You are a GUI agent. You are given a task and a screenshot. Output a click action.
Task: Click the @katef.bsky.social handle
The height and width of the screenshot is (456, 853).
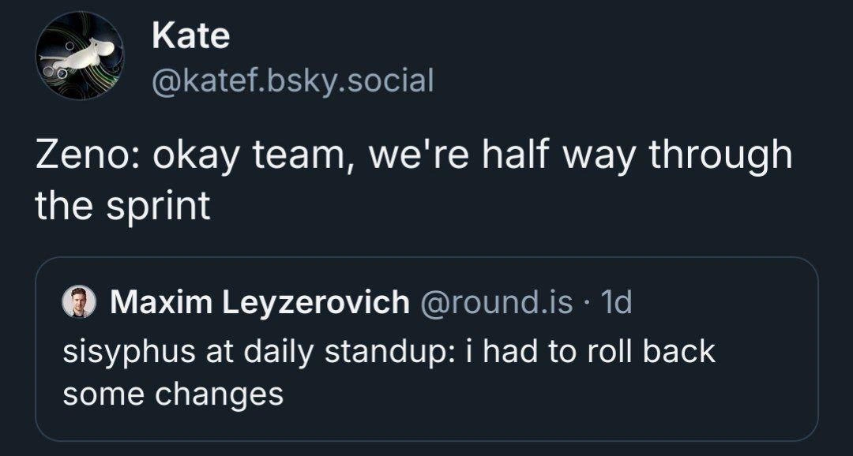point(293,80)
